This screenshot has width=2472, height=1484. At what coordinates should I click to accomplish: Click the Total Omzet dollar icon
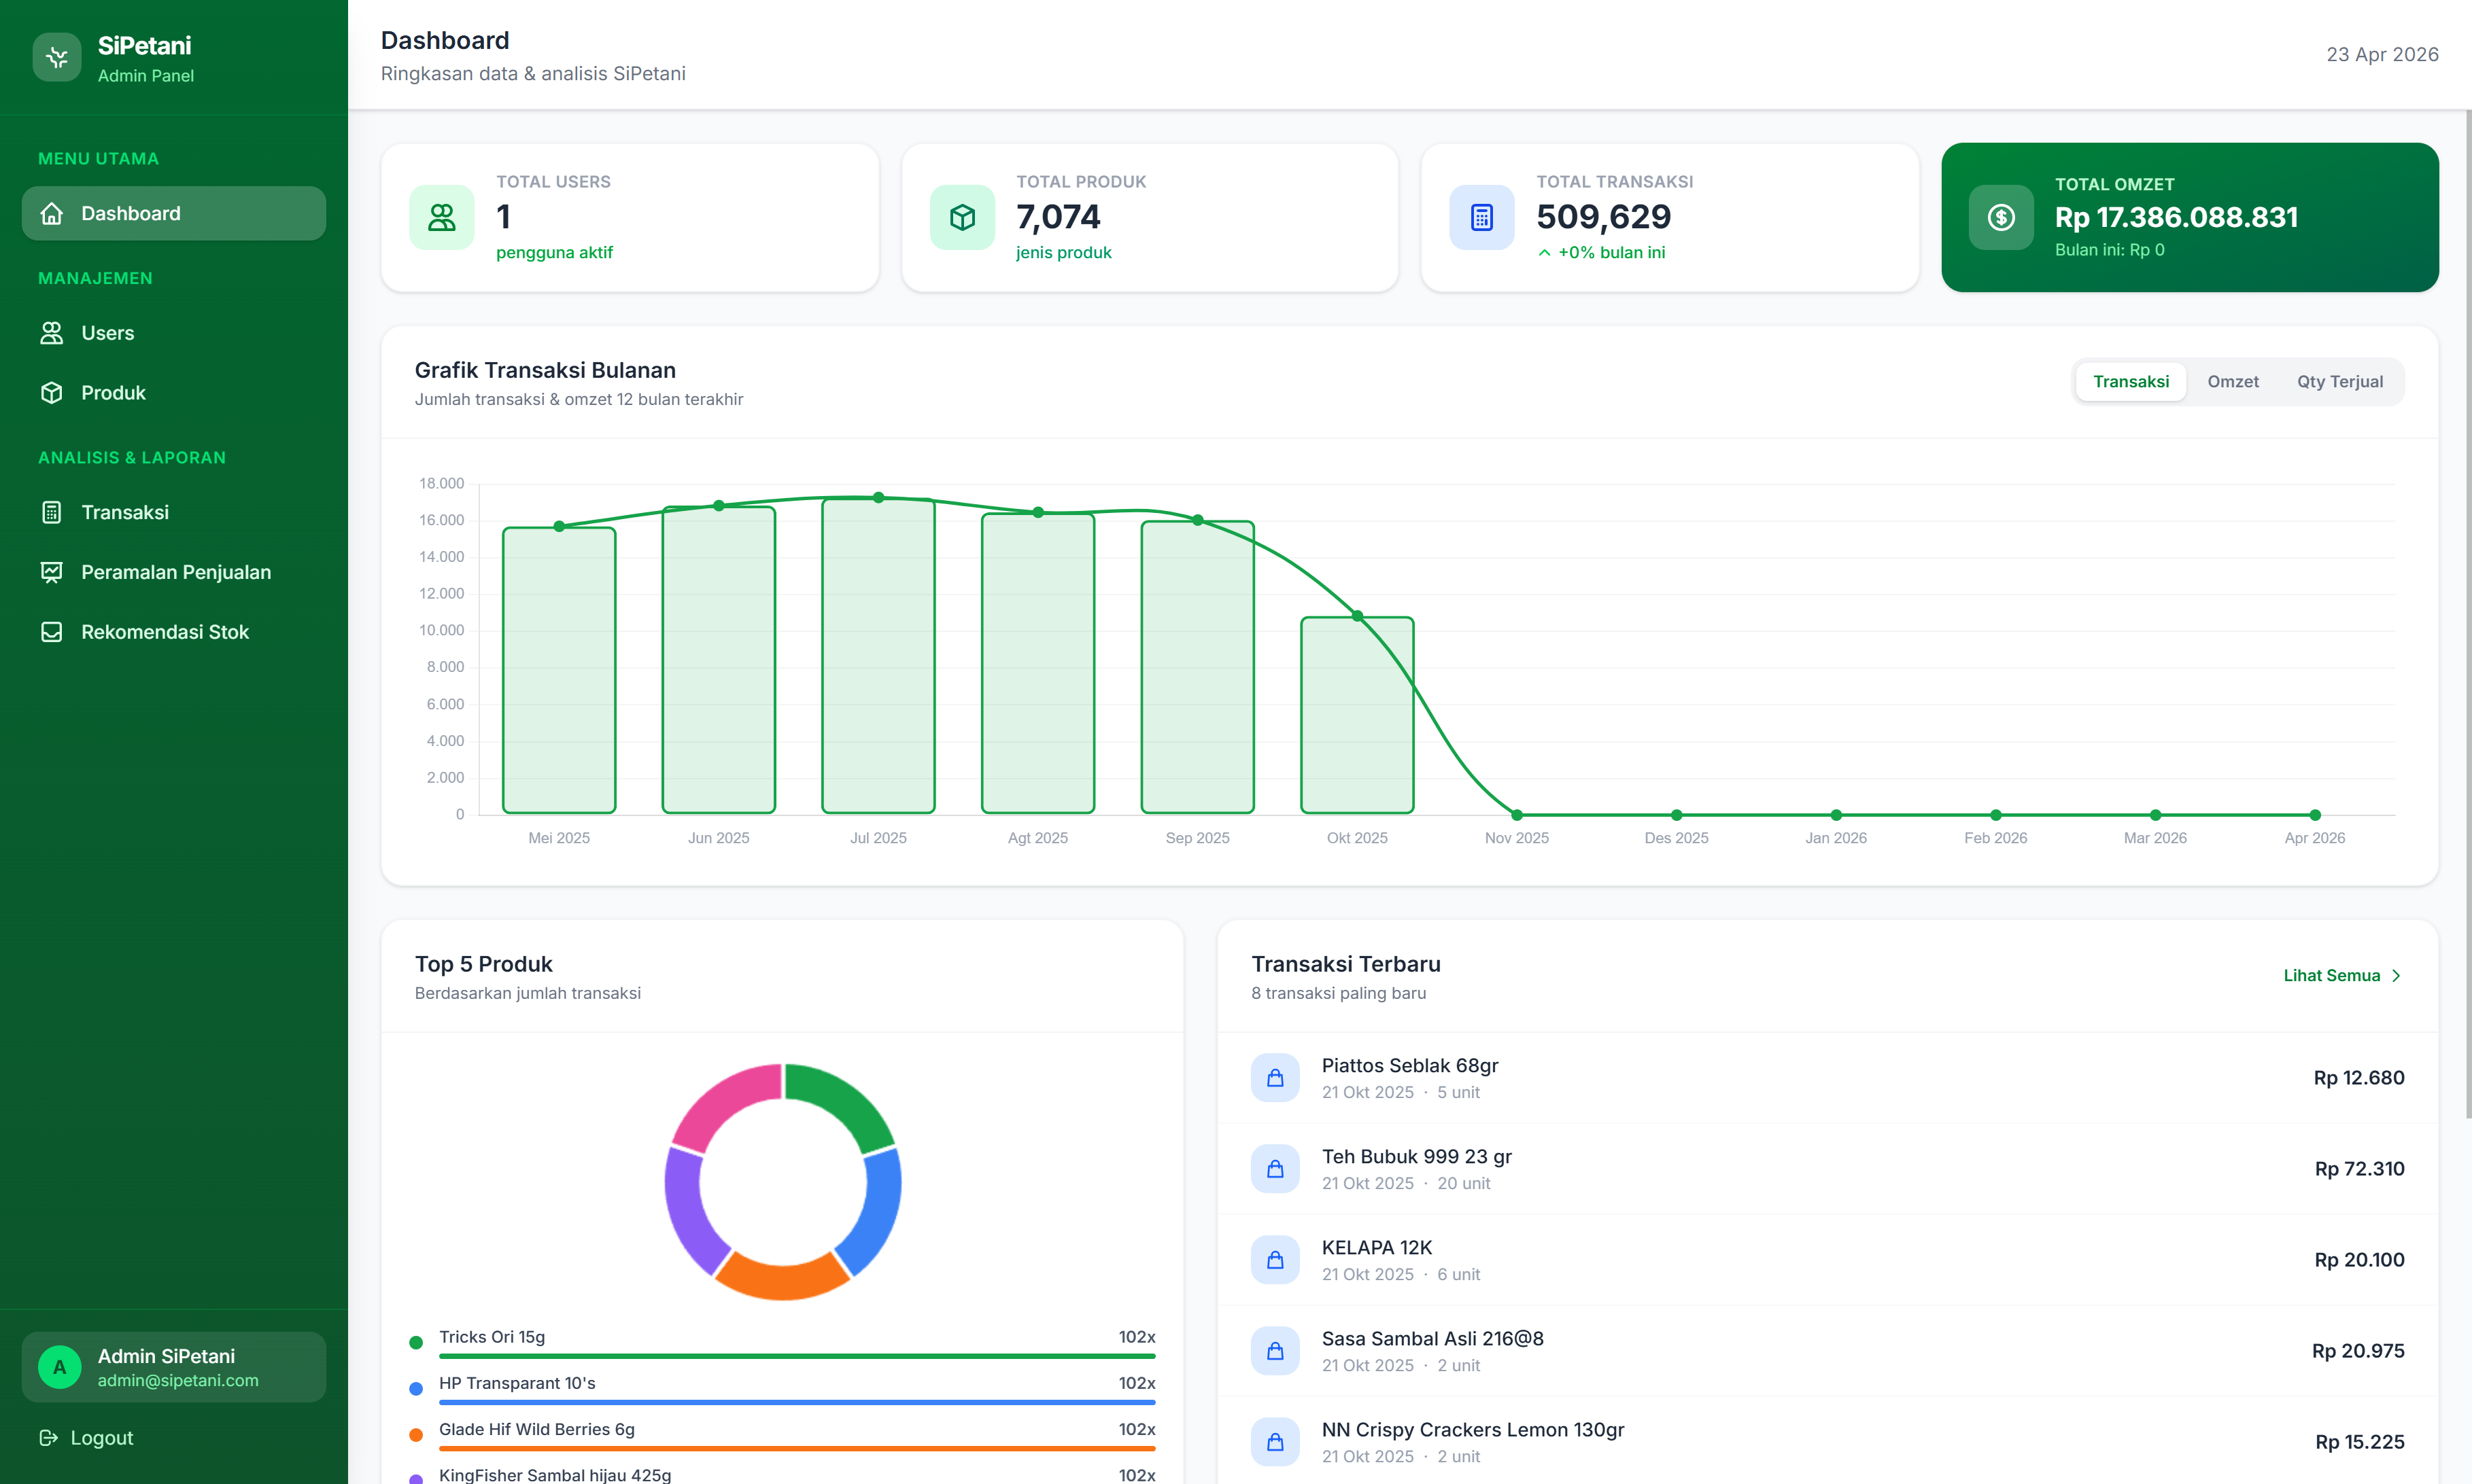point(2001,217)
